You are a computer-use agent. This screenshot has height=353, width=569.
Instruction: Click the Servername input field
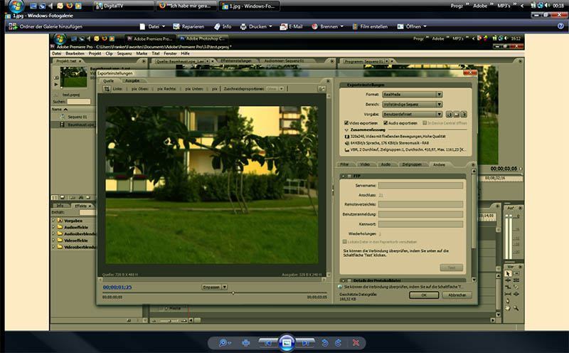coord(420,186)
